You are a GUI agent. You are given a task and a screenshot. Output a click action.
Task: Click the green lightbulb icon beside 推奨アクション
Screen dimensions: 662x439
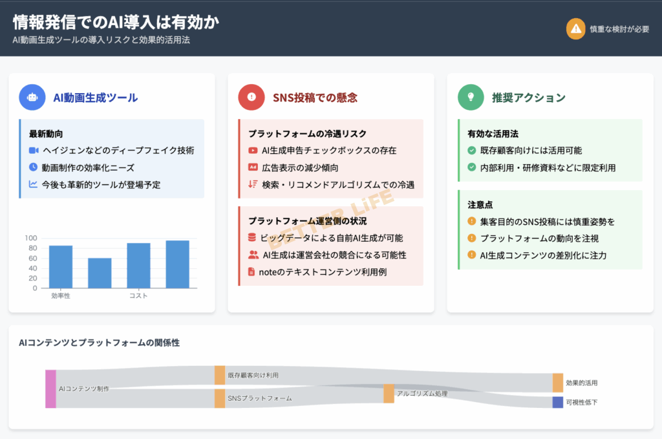471,98
